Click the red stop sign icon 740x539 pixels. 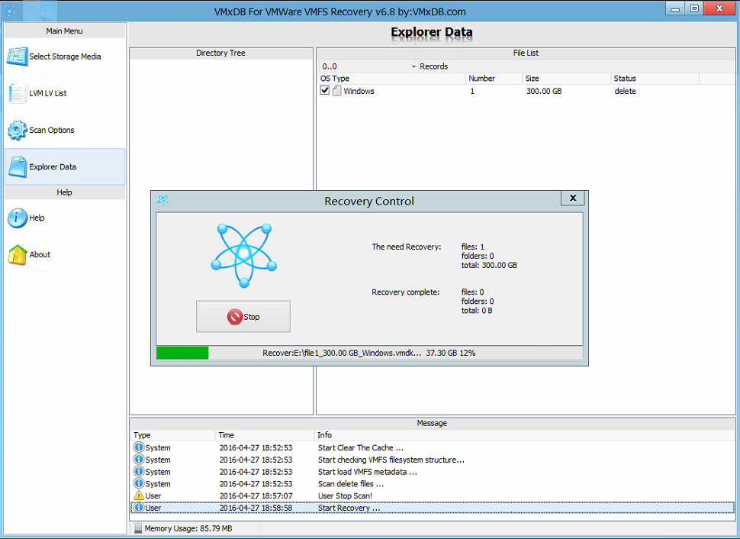tap(234, 317)
